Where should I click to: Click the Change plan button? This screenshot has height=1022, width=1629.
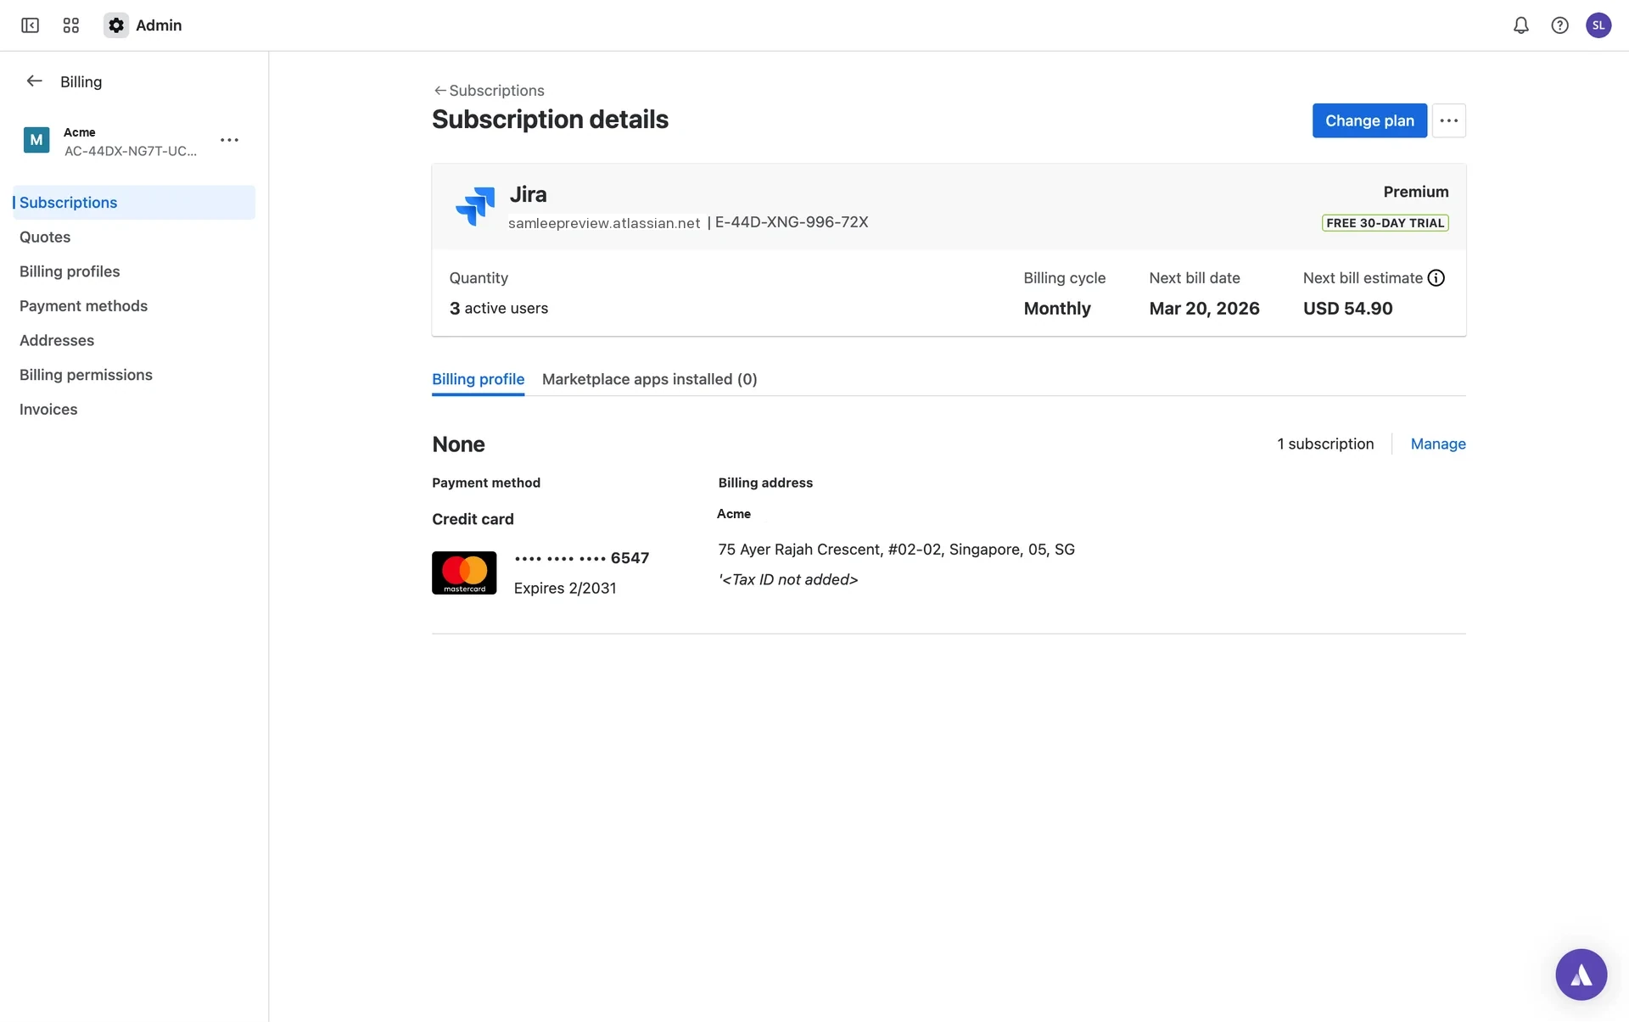[x=1369, y=120]
